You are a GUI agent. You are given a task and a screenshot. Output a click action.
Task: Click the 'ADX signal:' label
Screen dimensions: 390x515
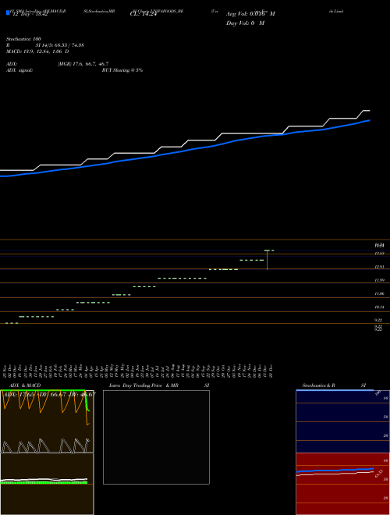[19, 70]
